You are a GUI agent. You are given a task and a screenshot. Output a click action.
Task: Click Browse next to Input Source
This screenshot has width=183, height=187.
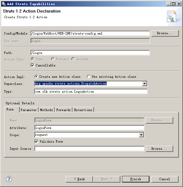coord(160,149)
